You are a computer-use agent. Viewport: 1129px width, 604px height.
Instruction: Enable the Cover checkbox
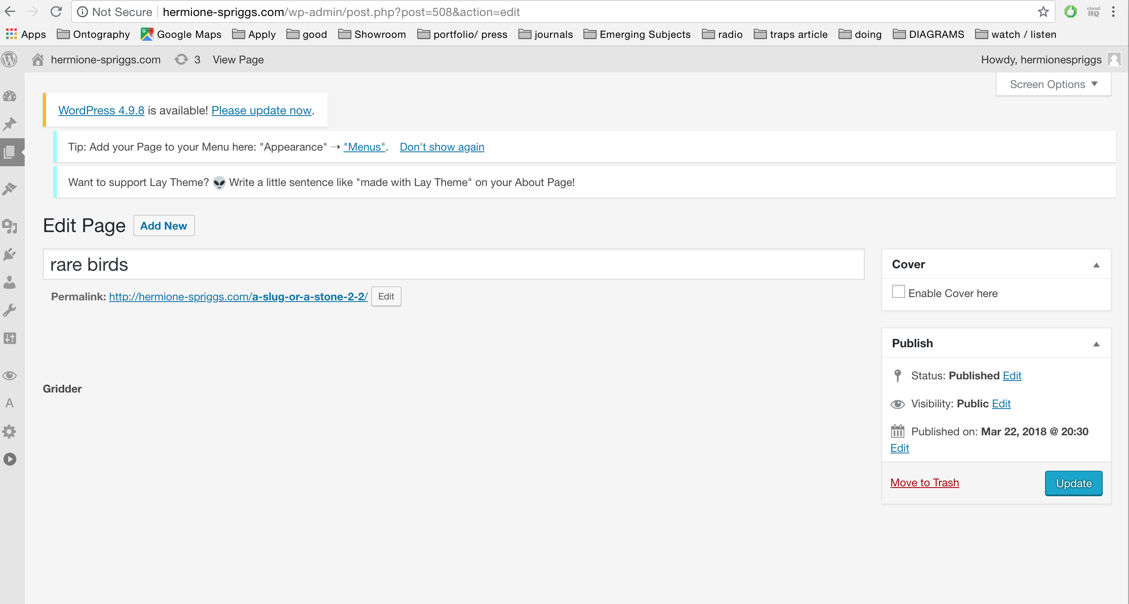tap(898, 292)
